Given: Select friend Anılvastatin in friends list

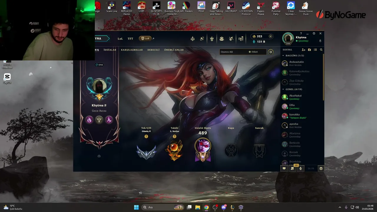Looking at the screenshot, I should (x=302, y=63).
